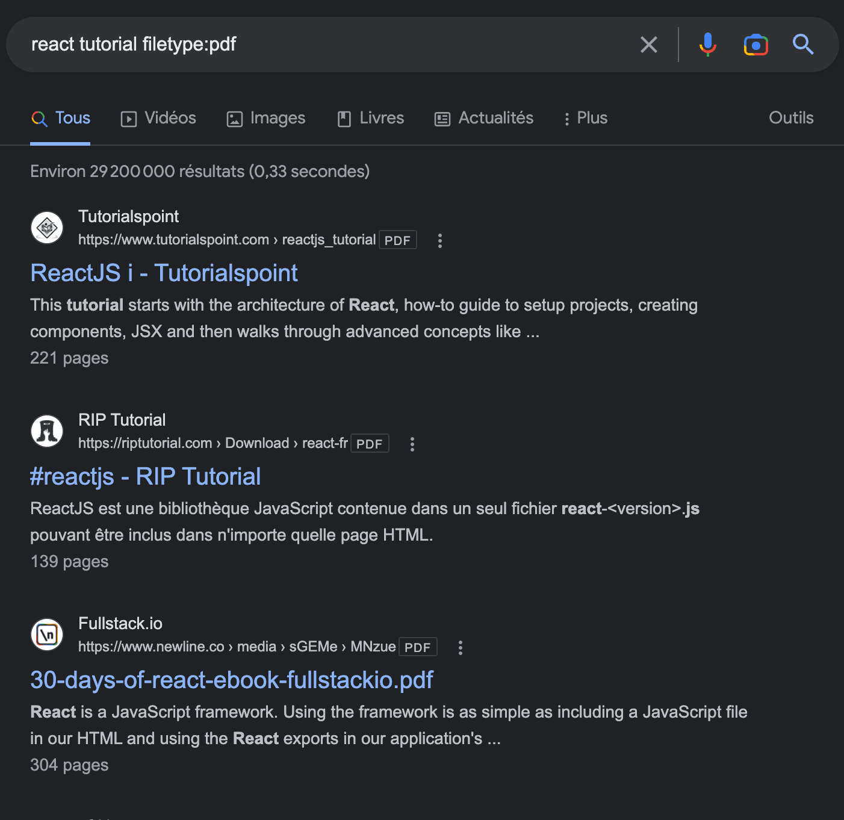Click the RIP Tutorial site favicon

(47, 431)
